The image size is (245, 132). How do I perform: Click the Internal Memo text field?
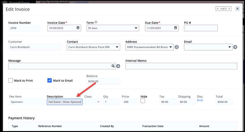coord(181,66)
